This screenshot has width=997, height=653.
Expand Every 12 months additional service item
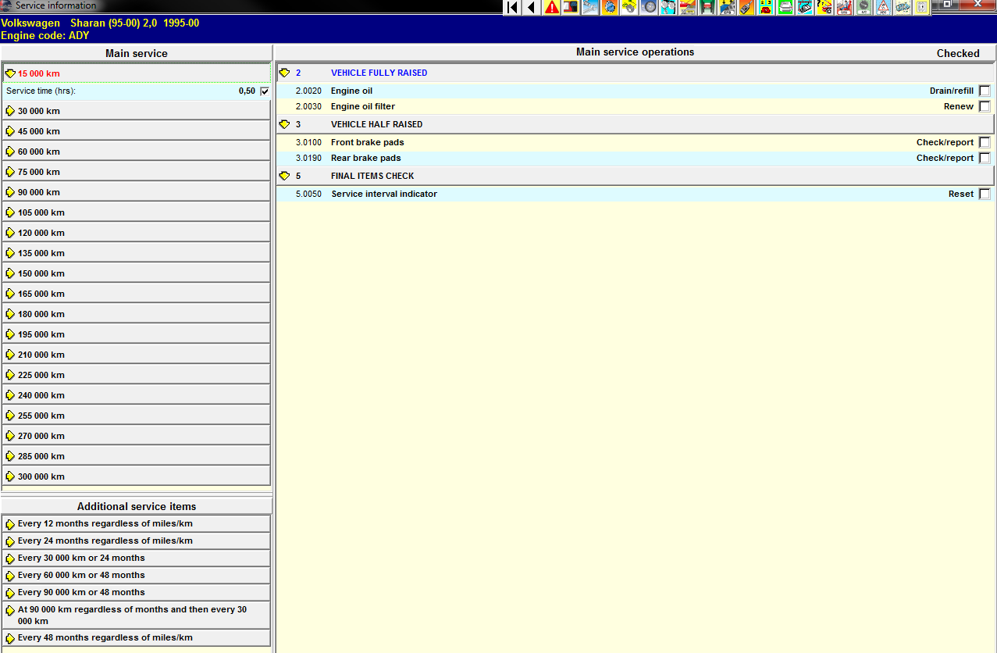105,523
